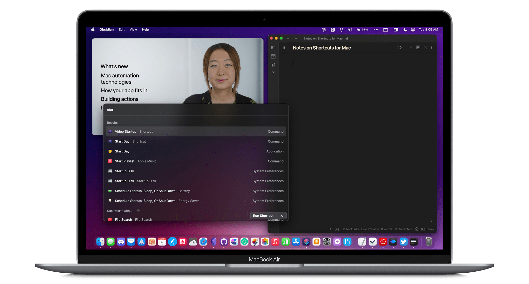Viewport: 529px width, 284px height.
Task: Open the Help menu
Action: click(145, 30)
